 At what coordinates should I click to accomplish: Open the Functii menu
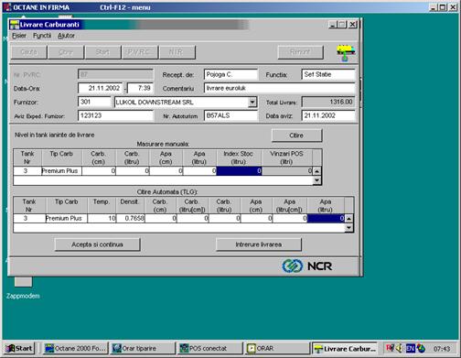(x=42, y=36)
